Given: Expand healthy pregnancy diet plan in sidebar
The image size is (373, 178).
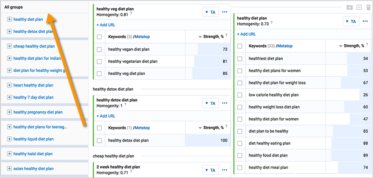Looking at the screenshot, I should pyautogui.click(x=9, y=112).
